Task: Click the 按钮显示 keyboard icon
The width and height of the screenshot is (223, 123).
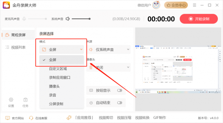Action: pyautogui.click(x=91, y=90)
